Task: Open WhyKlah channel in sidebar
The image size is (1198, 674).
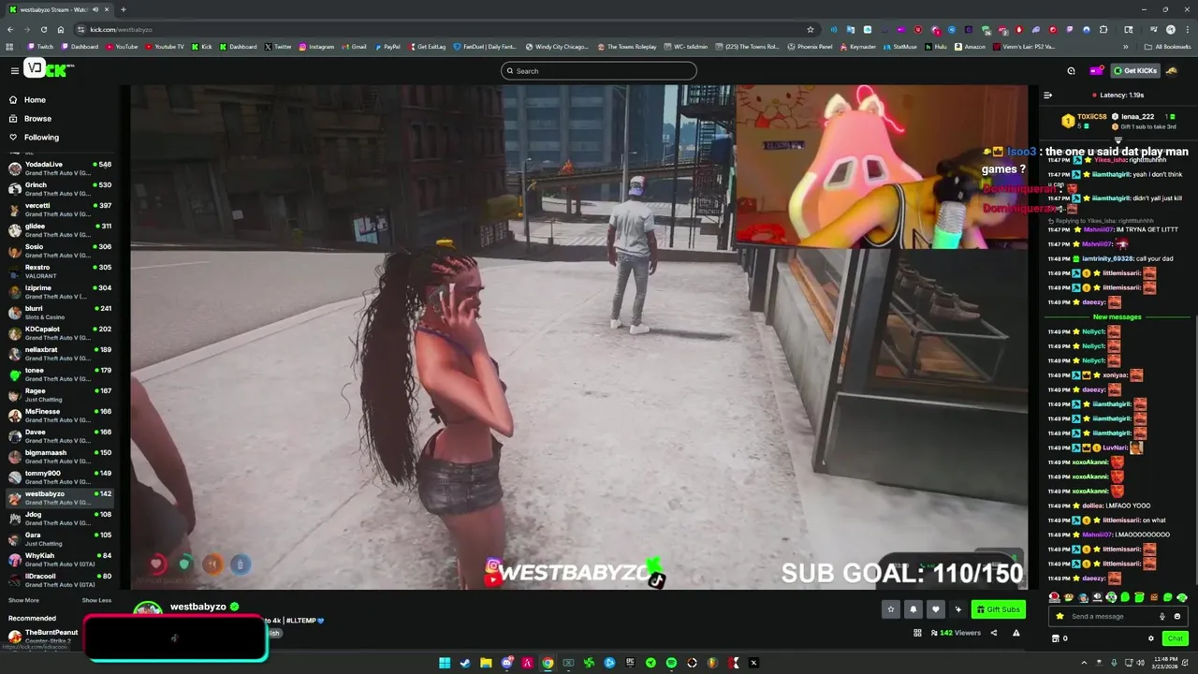Action: click(x=60, y=560)
